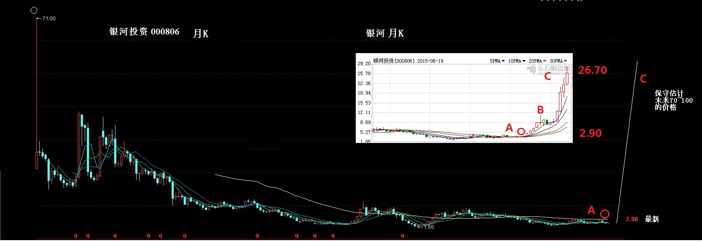Click the 25.78 y-axis value in inset chart
The height and width of the screenshot is (241, 702).
(364, 74)
